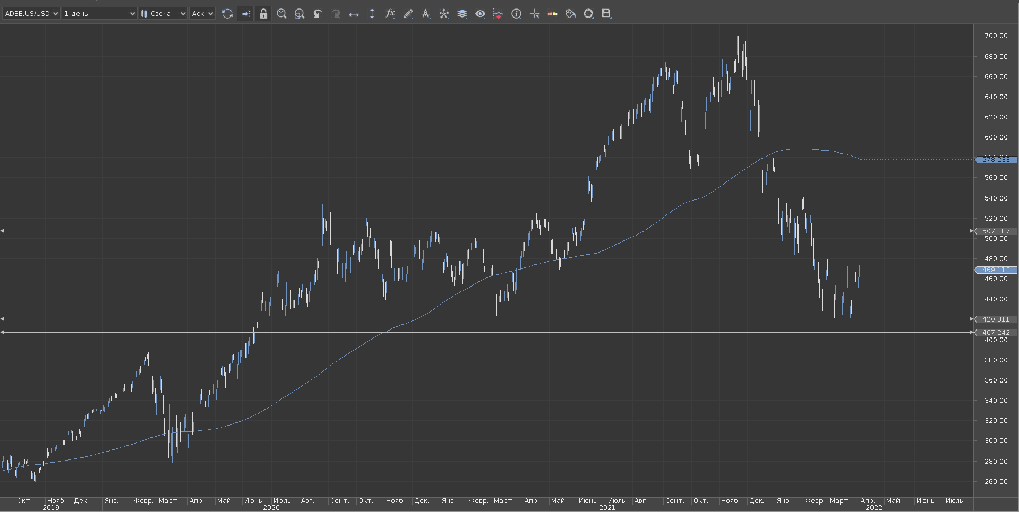This screenshot has height=512, width=1019.
Task: Click the 2022 year label on time axis
Action: (874, 508)
